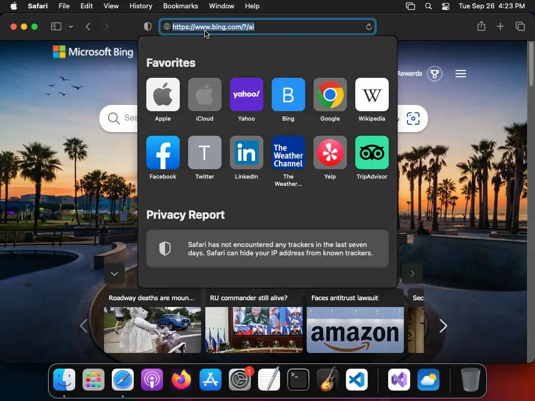Viewport: 535px width, 401px height.
Task: Open the Edit menu
Action: tap(86, 6)
